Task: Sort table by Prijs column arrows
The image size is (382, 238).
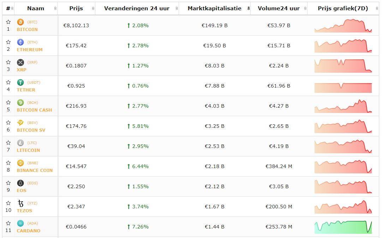Action: point(93,8)
